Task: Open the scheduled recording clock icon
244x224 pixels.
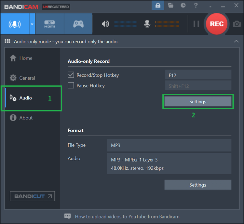Action: (183, 6)
